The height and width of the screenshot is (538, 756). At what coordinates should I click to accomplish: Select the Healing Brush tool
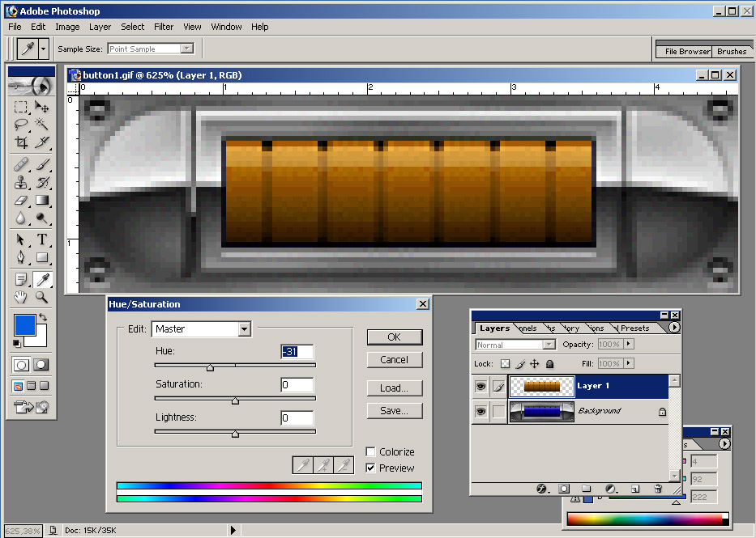[21, 165]
